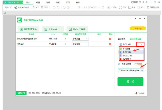Viewport: 162px width, 110px height.
Task: Choose RTF文件 from the format list
Action: [x=126, y=49]
